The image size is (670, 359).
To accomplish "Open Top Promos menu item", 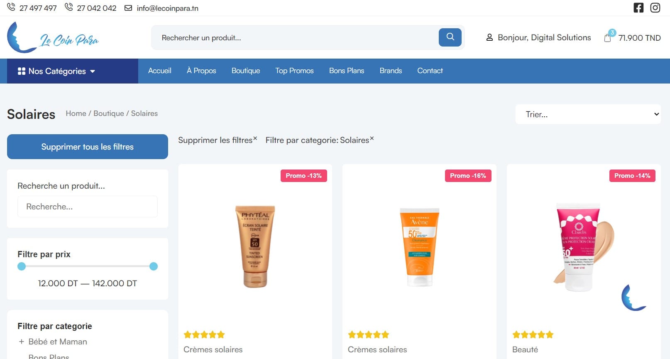I will (295, 71).
